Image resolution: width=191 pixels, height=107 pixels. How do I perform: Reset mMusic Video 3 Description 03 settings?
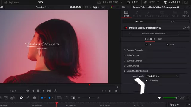188,28
